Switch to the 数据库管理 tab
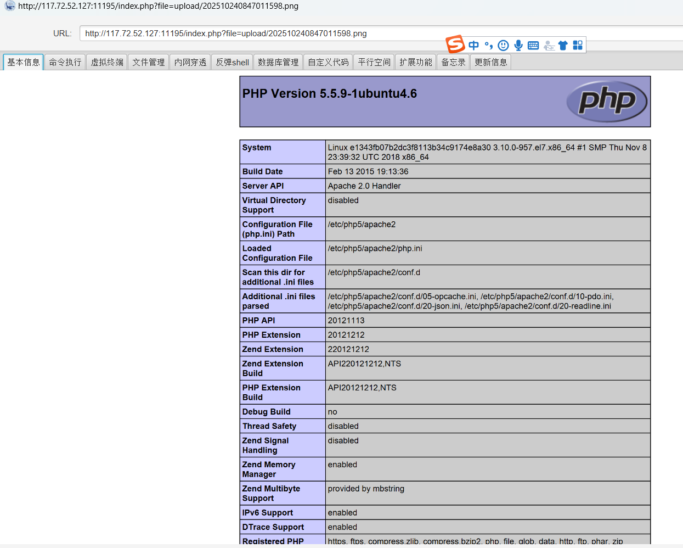This screenshot has width=683, height=548. pyautogui.click(x=278, y=62)
